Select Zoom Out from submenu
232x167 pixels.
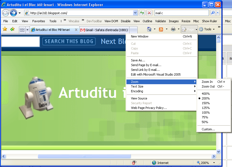(x=214, y=86)
